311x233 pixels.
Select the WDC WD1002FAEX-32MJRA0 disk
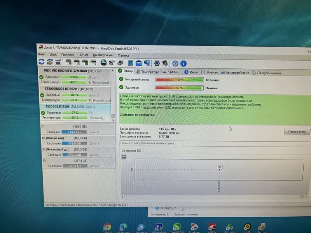click(x=75, y=77)
